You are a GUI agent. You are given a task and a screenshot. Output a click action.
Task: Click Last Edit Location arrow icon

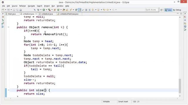104,10
